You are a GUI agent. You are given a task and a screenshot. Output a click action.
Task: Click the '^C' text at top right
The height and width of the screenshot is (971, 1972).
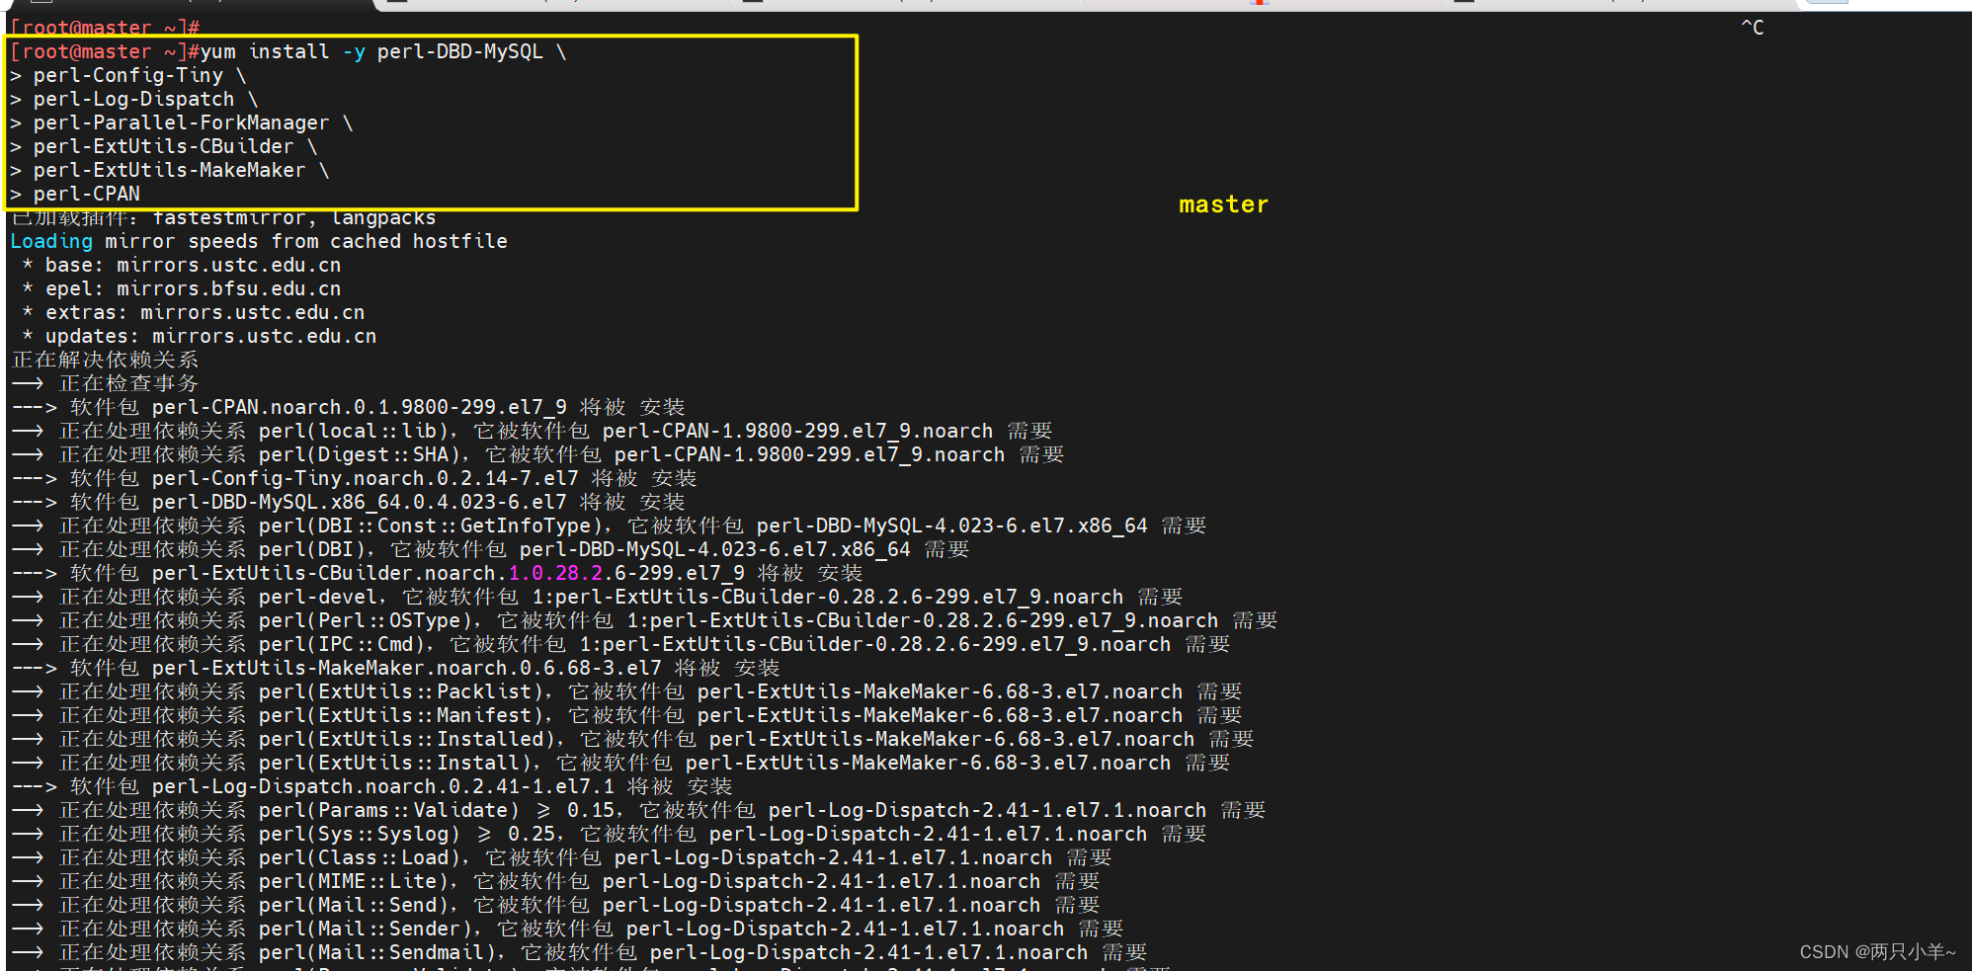click(1752, 28)
